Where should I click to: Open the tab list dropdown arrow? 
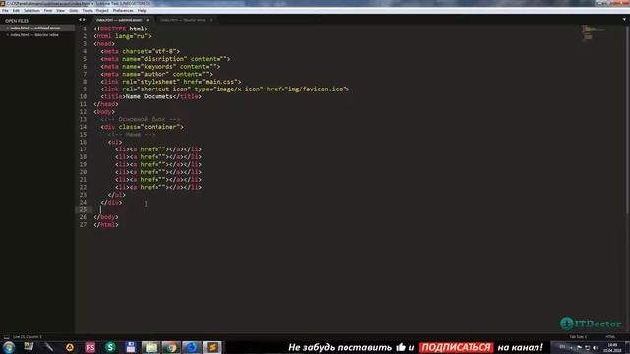pyautogui.click(x=624, y=20)
